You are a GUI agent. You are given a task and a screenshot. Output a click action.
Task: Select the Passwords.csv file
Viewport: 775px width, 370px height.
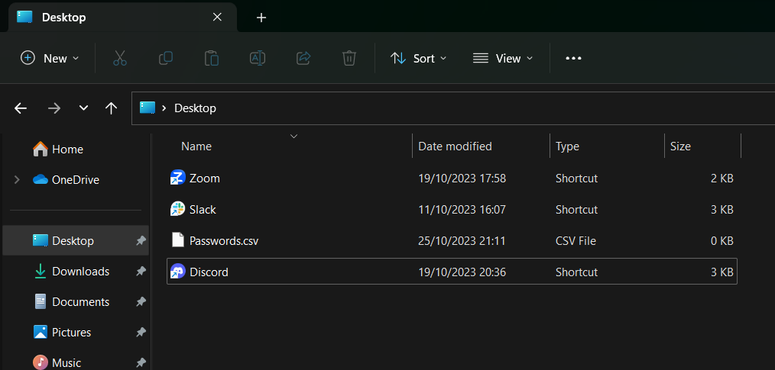tap(223, 241)
